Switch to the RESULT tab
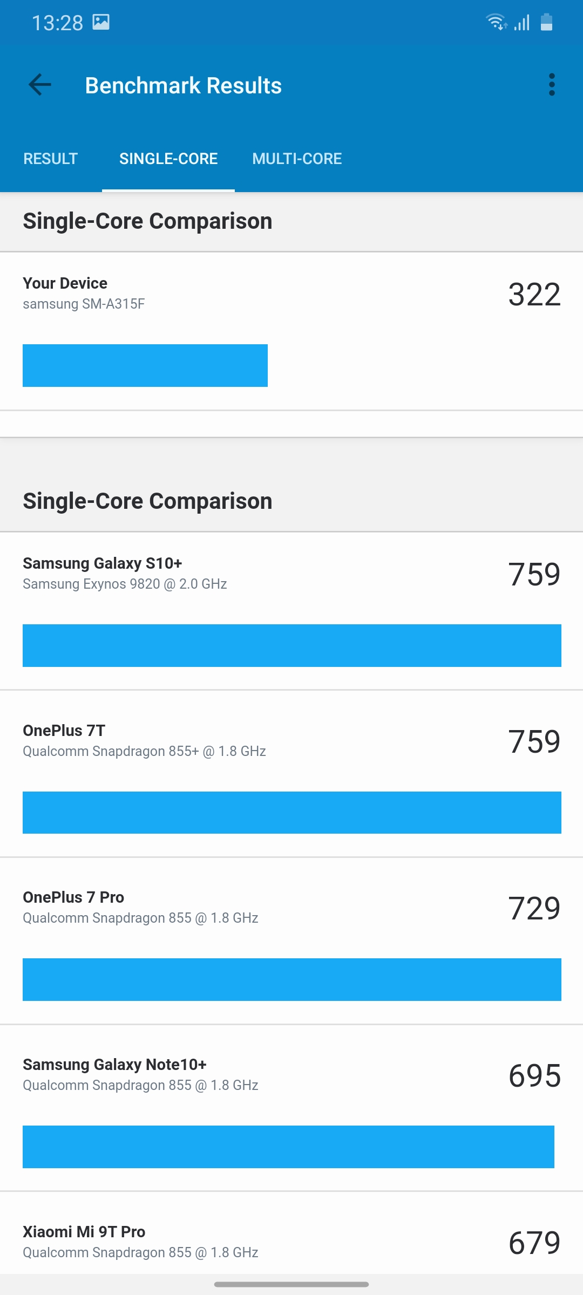Screen dimensions: 583x1295 coord(51,159)
